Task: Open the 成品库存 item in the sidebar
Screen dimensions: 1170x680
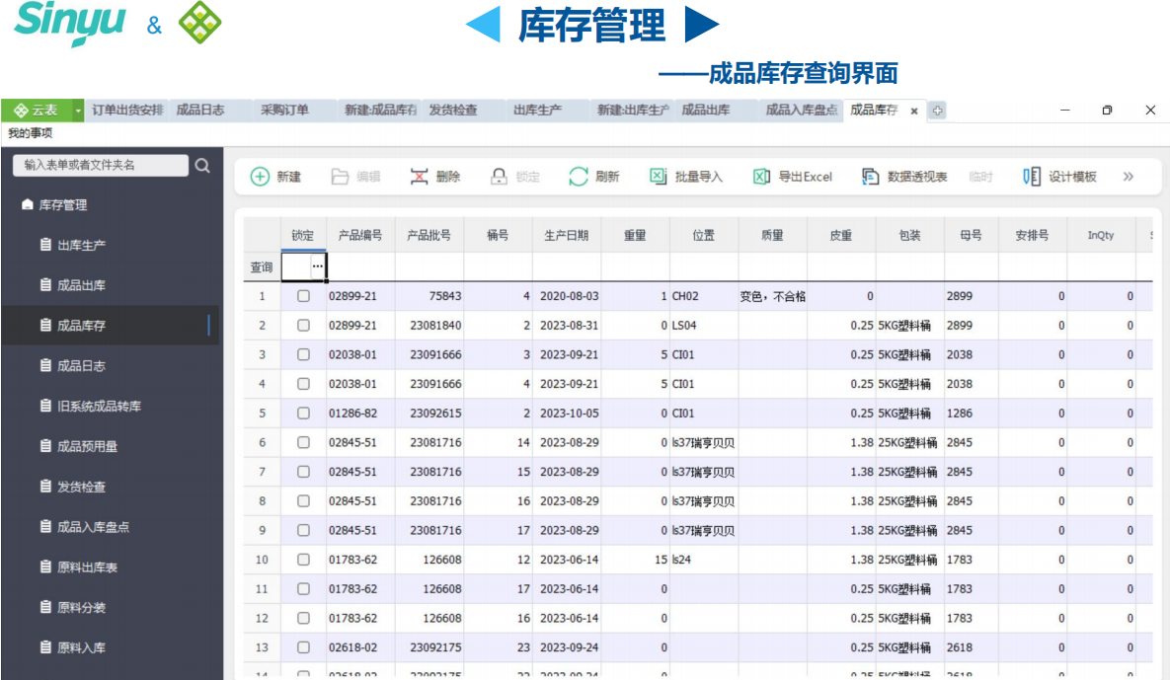Action: pyautogui.click(x=111, y=325)
